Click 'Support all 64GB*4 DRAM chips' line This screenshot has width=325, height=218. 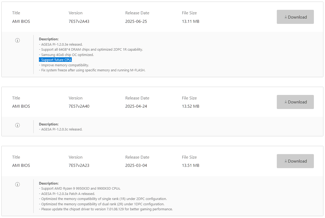point(91,49)
